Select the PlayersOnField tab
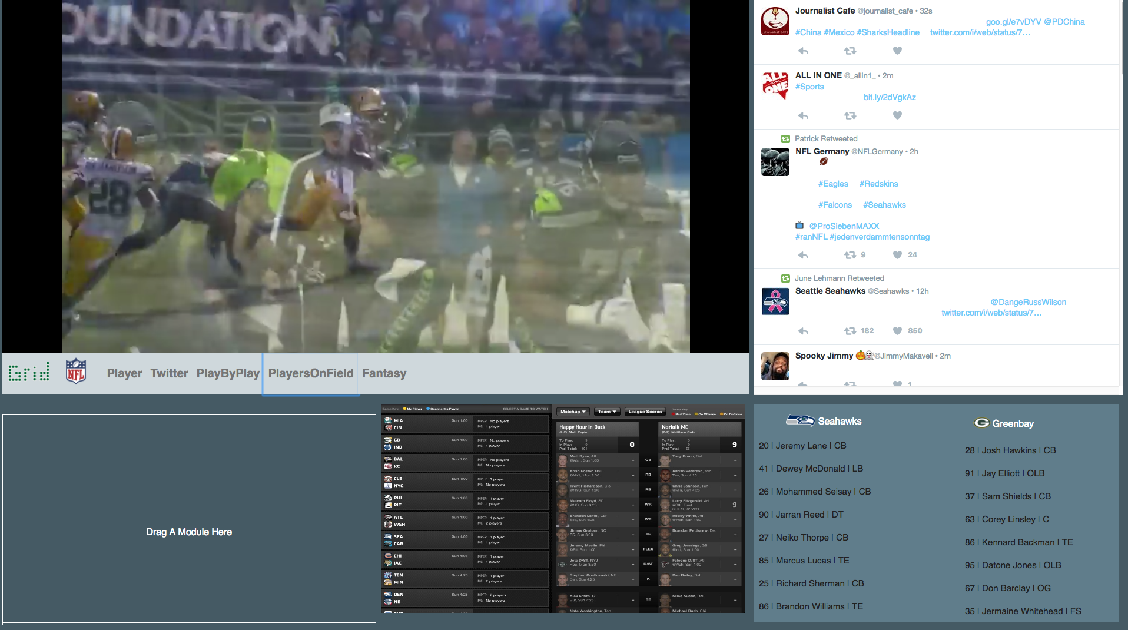Viewport: 1128px width, 630px height. (311, 373)
